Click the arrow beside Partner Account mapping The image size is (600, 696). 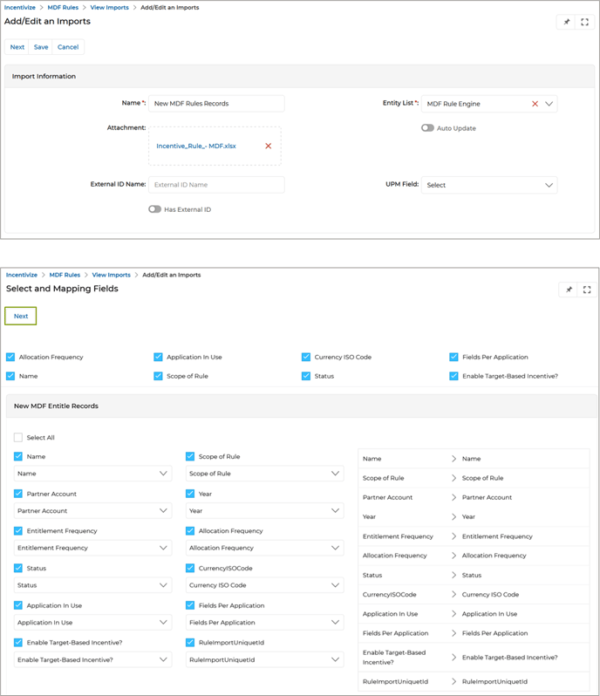point(453,497)
